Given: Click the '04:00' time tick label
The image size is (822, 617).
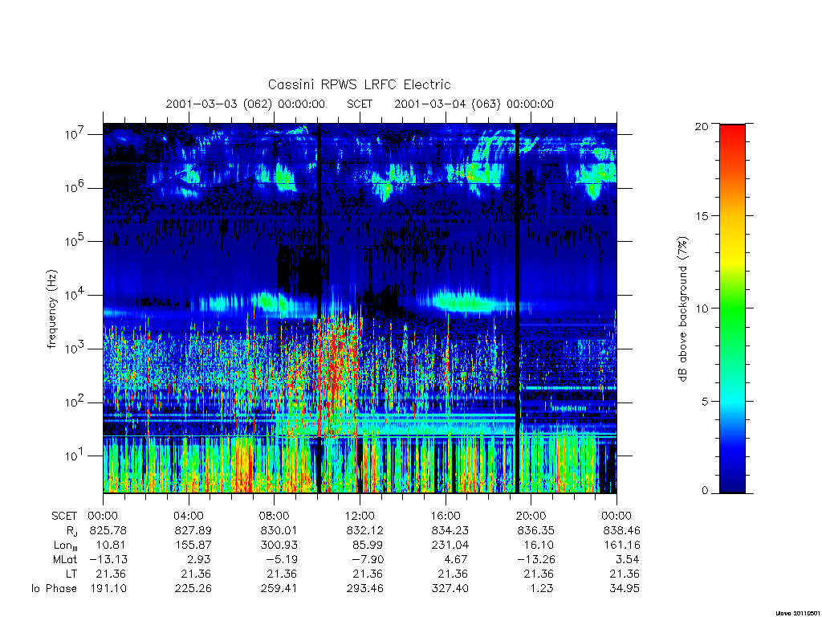Looking at the screenshot, I should pos(189,516).
